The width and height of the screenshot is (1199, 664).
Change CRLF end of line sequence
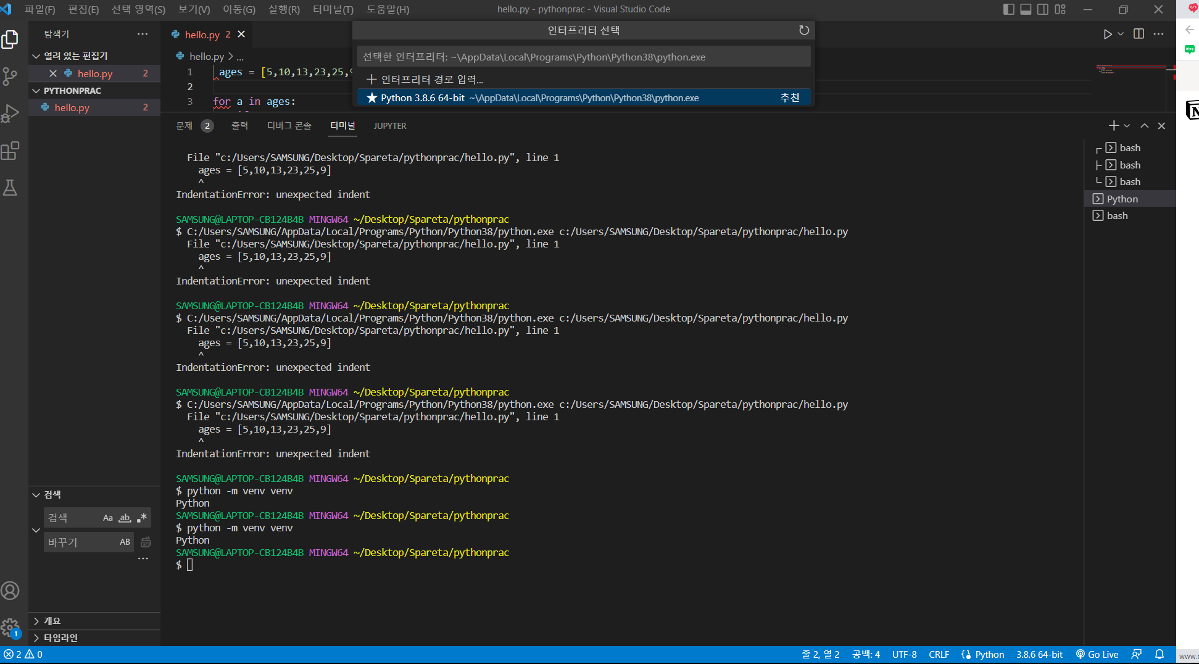coord(939,655)
